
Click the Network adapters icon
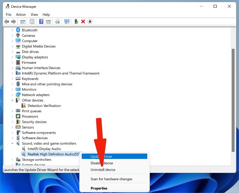tap(18, 95)
